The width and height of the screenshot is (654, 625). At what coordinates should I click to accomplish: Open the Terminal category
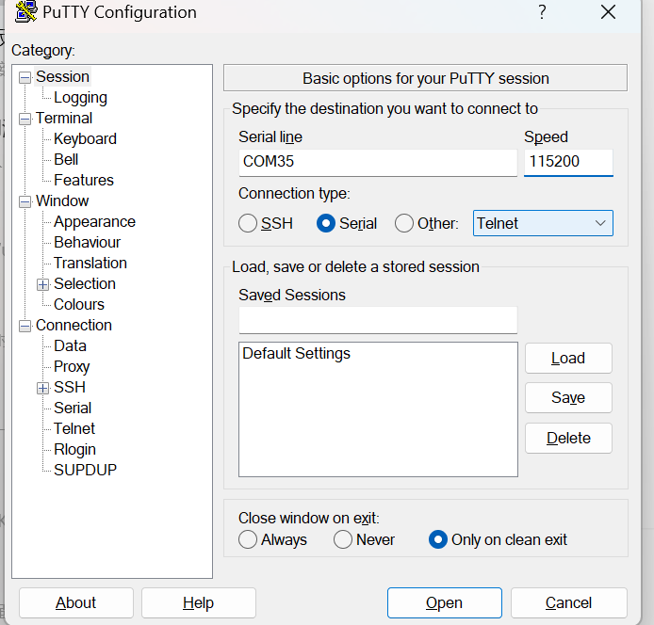point(64,119)
